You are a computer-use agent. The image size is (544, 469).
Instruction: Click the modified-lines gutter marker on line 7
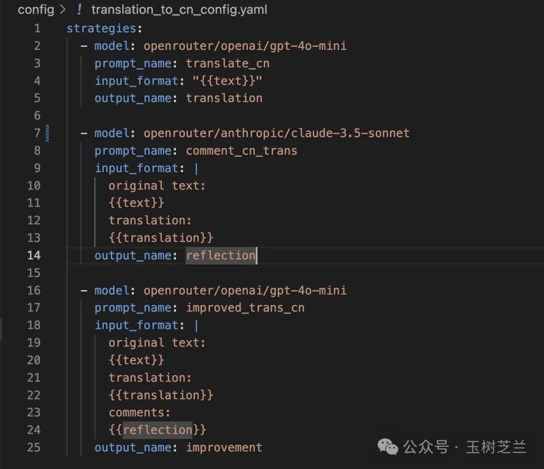(48, 133)
